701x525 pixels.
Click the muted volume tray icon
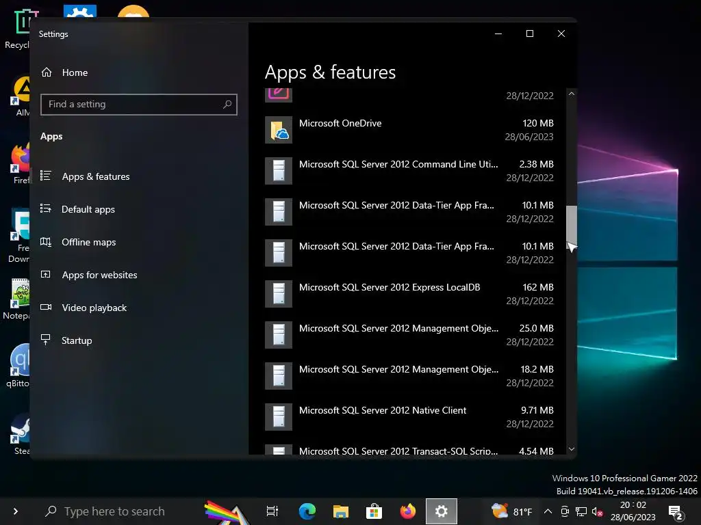click(597, 511)
